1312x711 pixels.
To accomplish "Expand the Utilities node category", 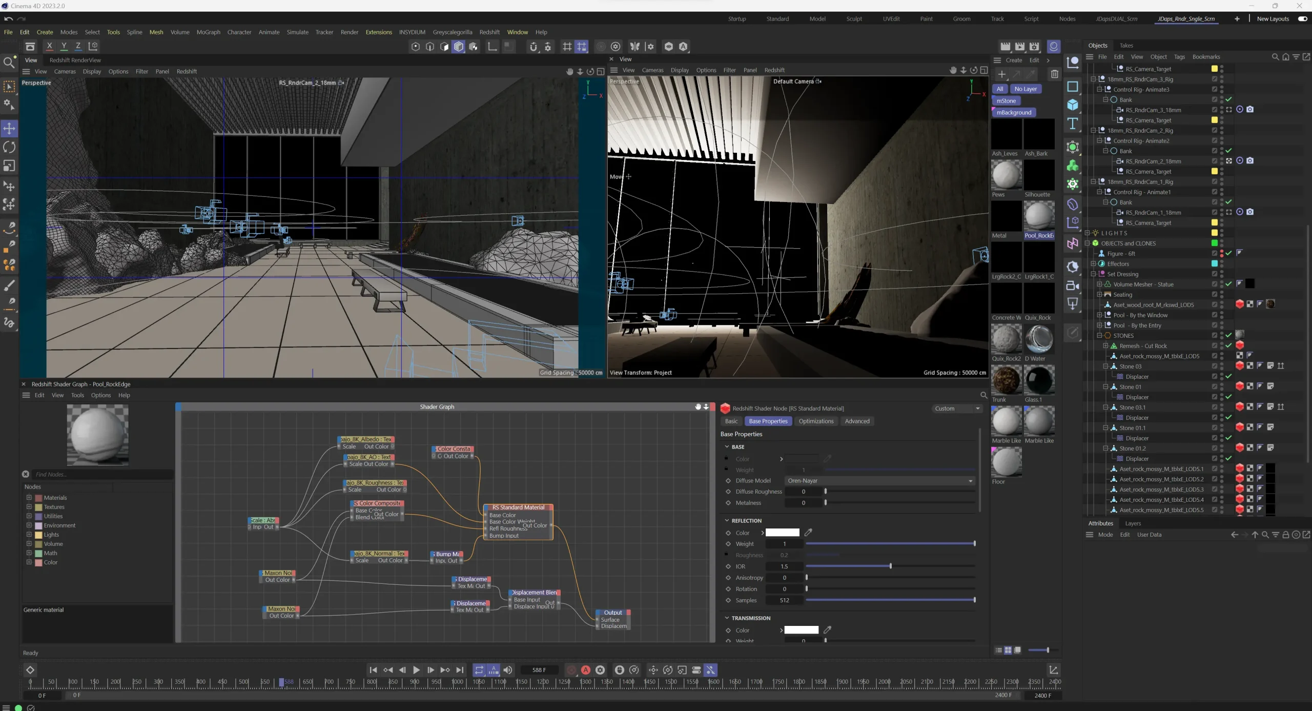I will (x=29, y=516).
